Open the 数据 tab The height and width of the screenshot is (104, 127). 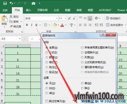[x=68, y=10]
